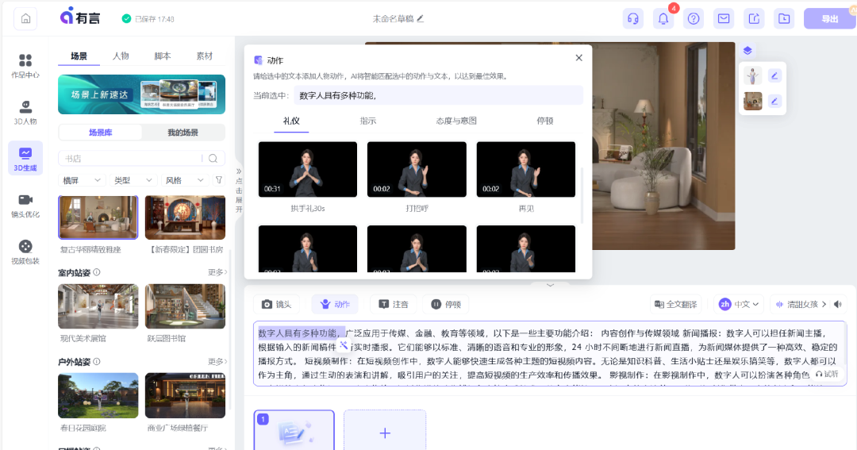This screenshot has height=450, width=857.
Task: Switch to the 停顿 action tab
Action: point(544,121)
